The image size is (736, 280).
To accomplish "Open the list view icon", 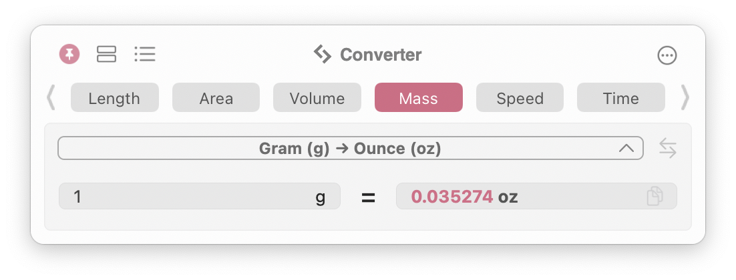I will [x=144, y=54].
